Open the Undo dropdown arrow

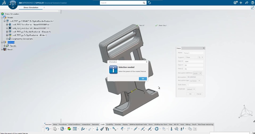[x=51, y=129]
